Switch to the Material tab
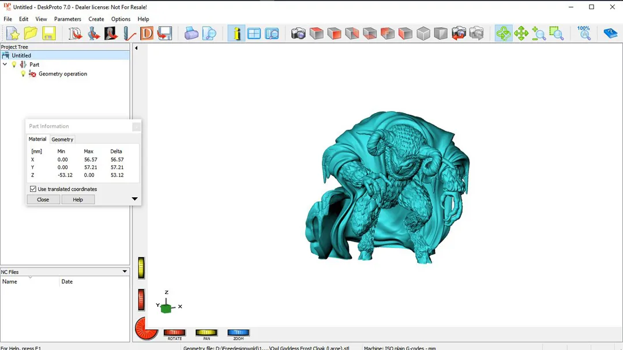Image resolution: width=623 pixels, height=350 pixels. pyautogui.click(x=37, y=139)
